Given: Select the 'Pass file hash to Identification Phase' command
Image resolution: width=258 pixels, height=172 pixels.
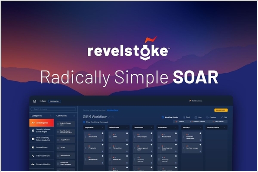Looking at the screenshot, I should click(x=66, y=132).
